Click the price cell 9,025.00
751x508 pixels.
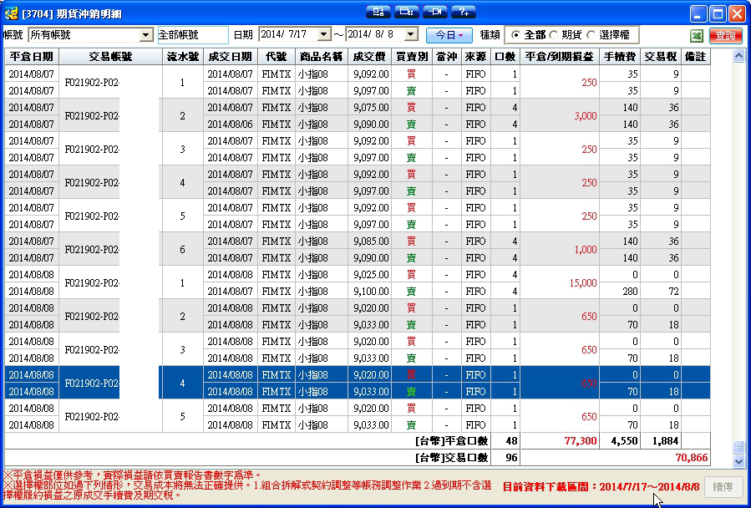[369, 275]
